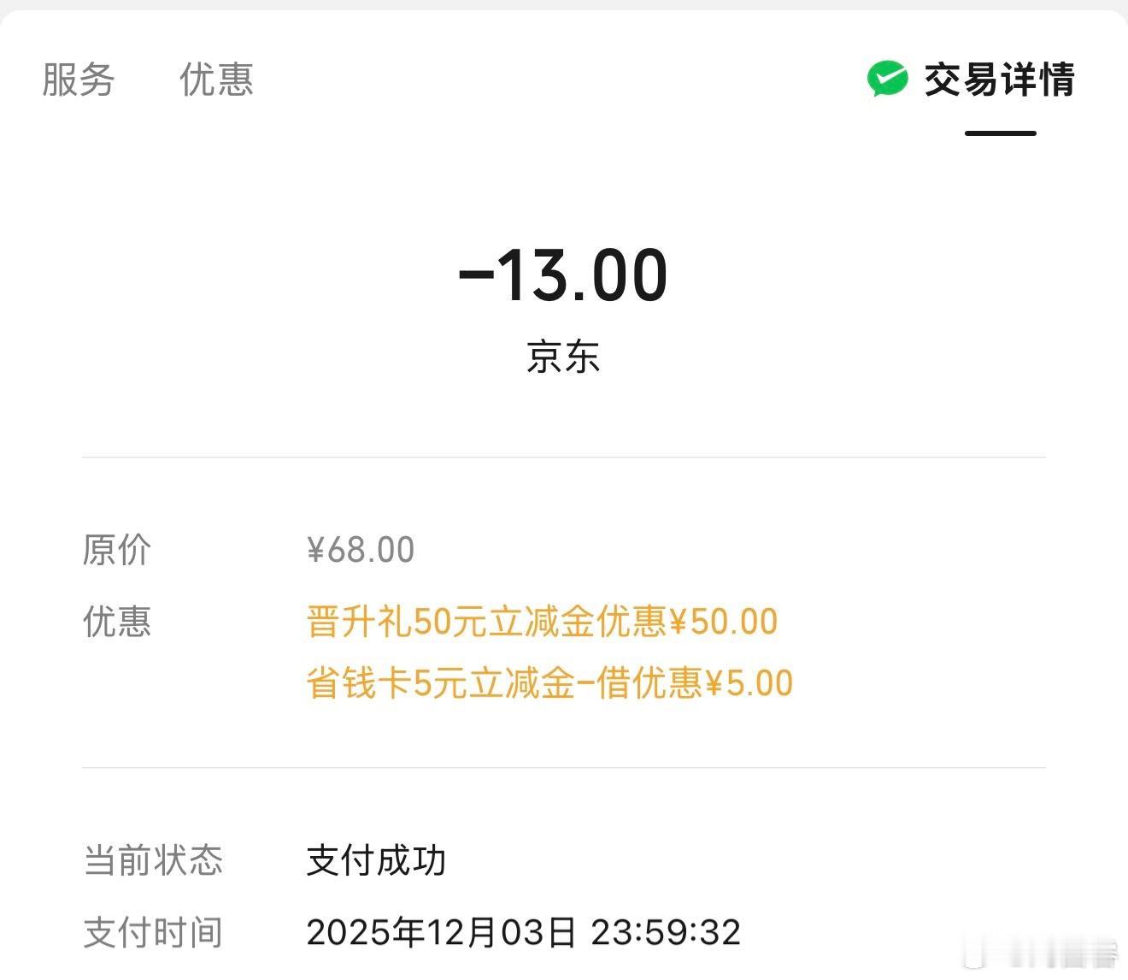Click the black underline below 交易详情
The width and height of the screenshot is (1128, 980).
coord(1000,133)
